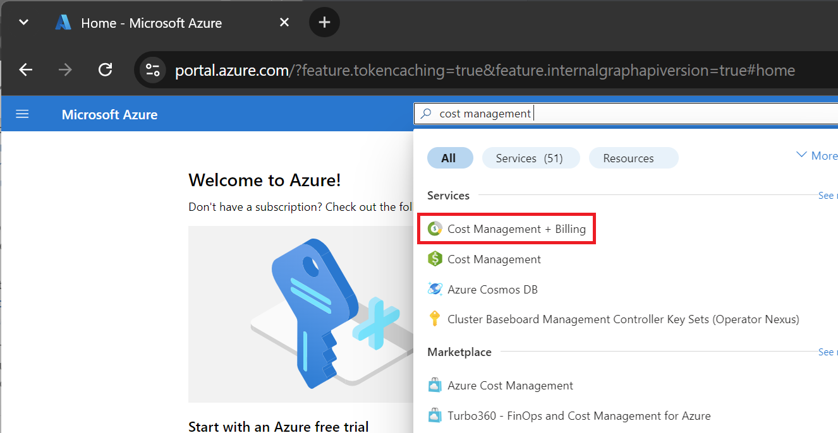Expand the More filters chevron
Screen dimensions: 838x433
tap(801, 155)
